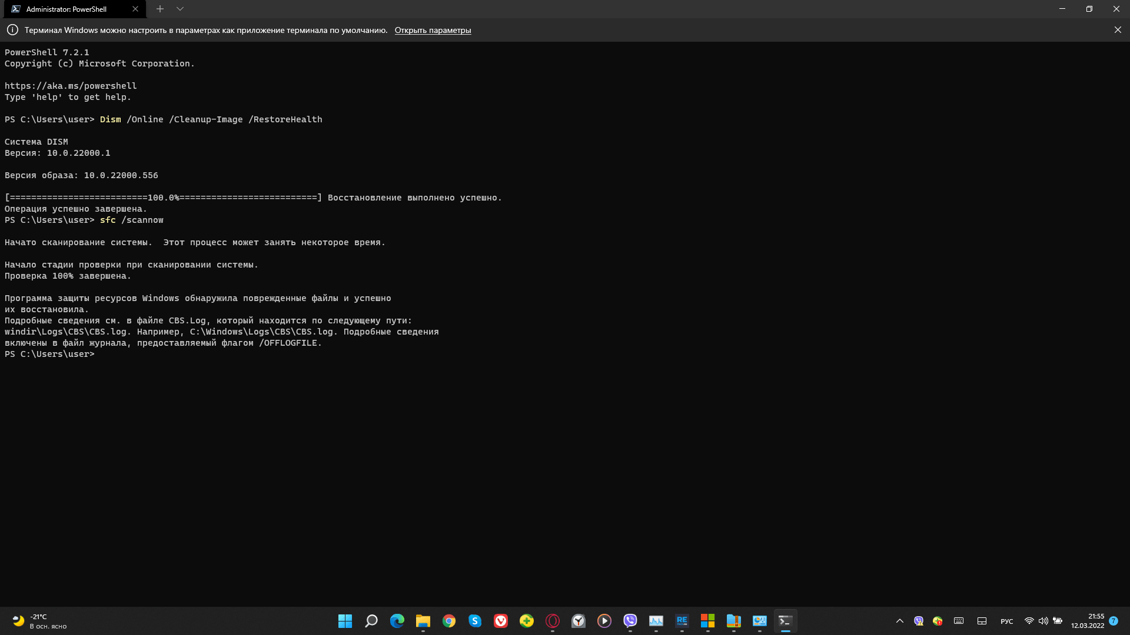Open Microsoft Store from taskbar

click(x=707, y=621)
